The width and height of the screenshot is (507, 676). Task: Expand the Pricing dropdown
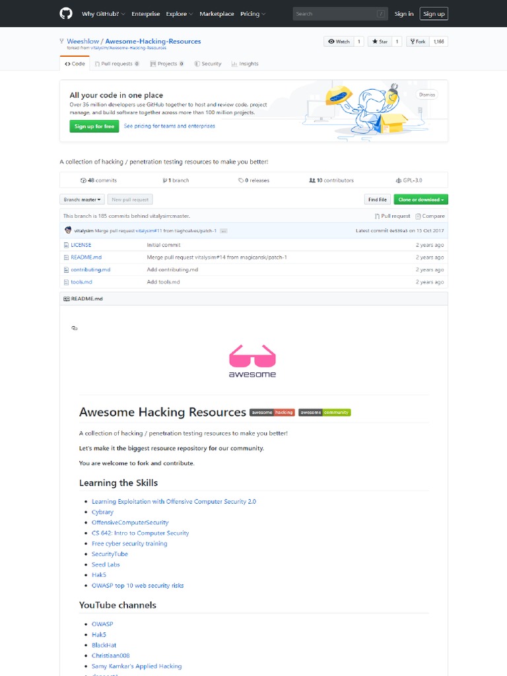coord(253,14)
